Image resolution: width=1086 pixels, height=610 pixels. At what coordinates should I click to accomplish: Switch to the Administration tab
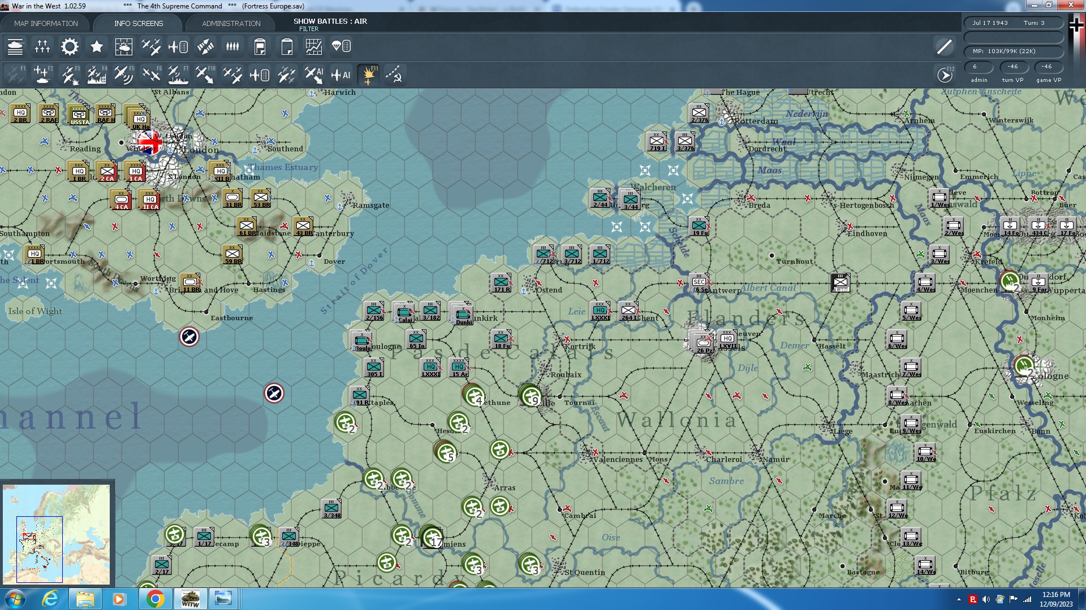(231, 23)
